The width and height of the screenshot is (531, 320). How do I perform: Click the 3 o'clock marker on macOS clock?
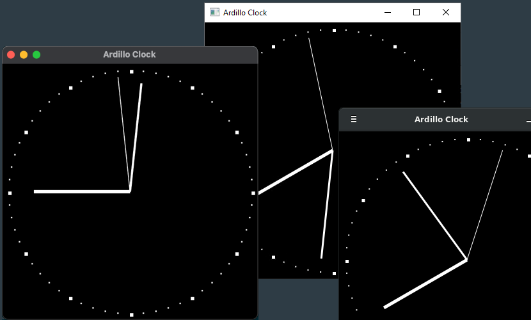[x=253, y=193]
